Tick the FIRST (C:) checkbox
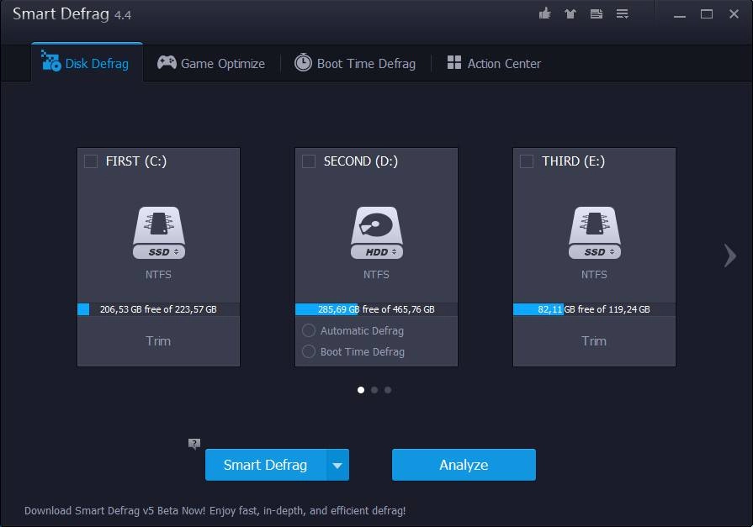This screenshot has height=527, width=753. (91, 161)
